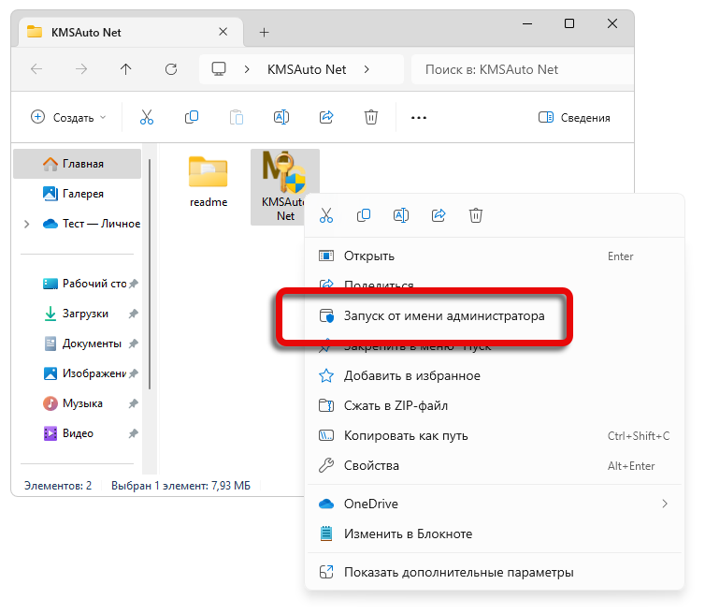The width and height of the screenshot is (705, 614).
Task: Click the toolbar Delete trash icon
Action: tap(371, 117)
